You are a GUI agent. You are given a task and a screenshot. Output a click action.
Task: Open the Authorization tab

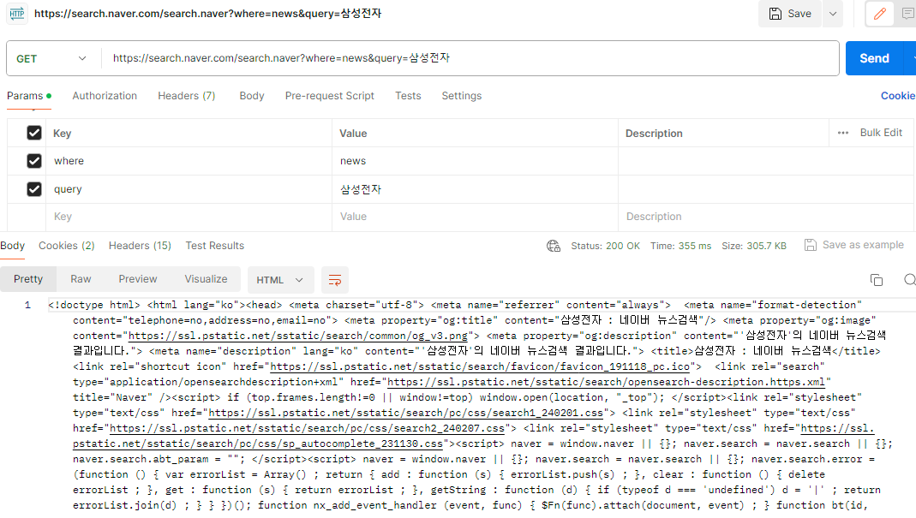pyautogui.click(x=105, y=96)
